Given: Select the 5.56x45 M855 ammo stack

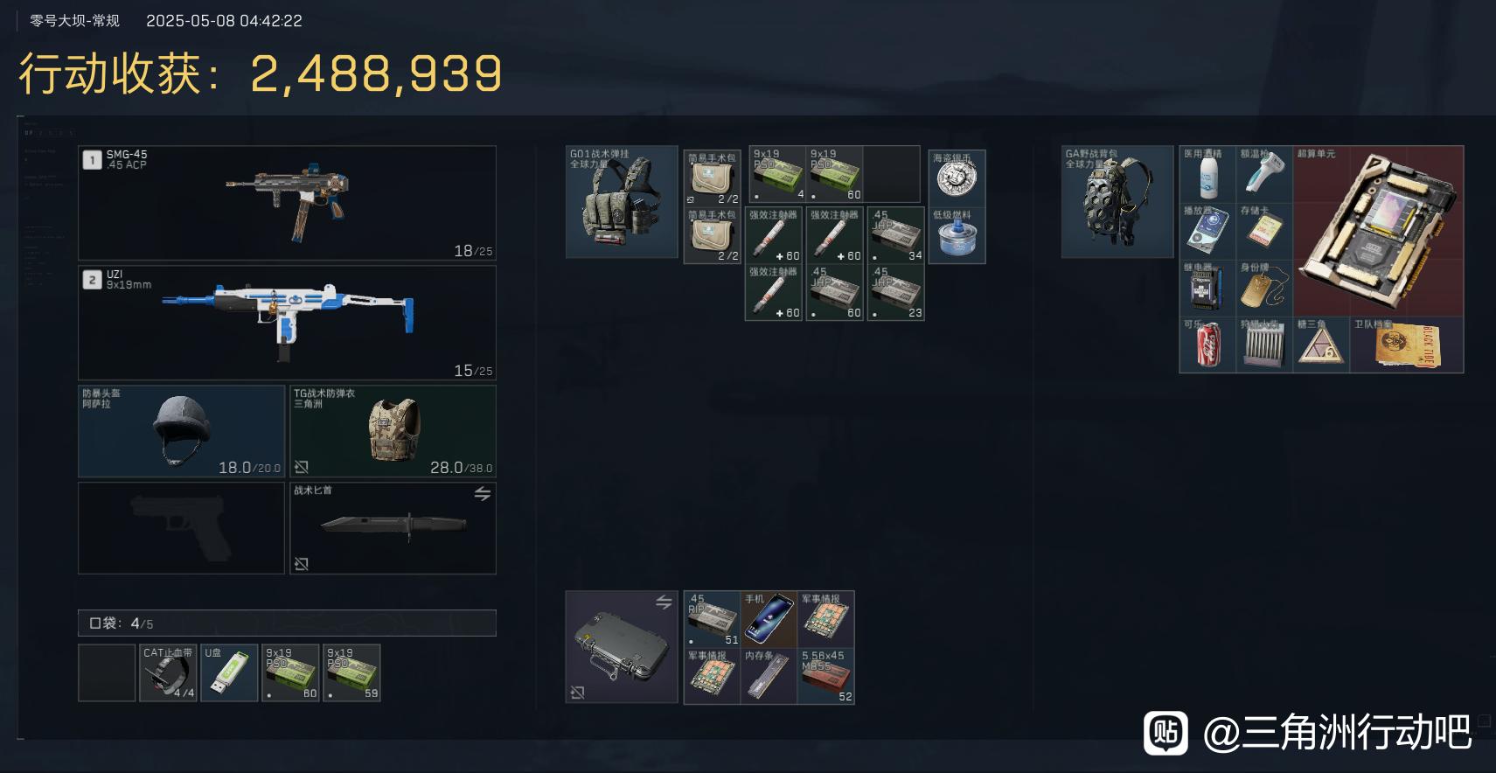Looking at the screenshot, I should point(825,676).
